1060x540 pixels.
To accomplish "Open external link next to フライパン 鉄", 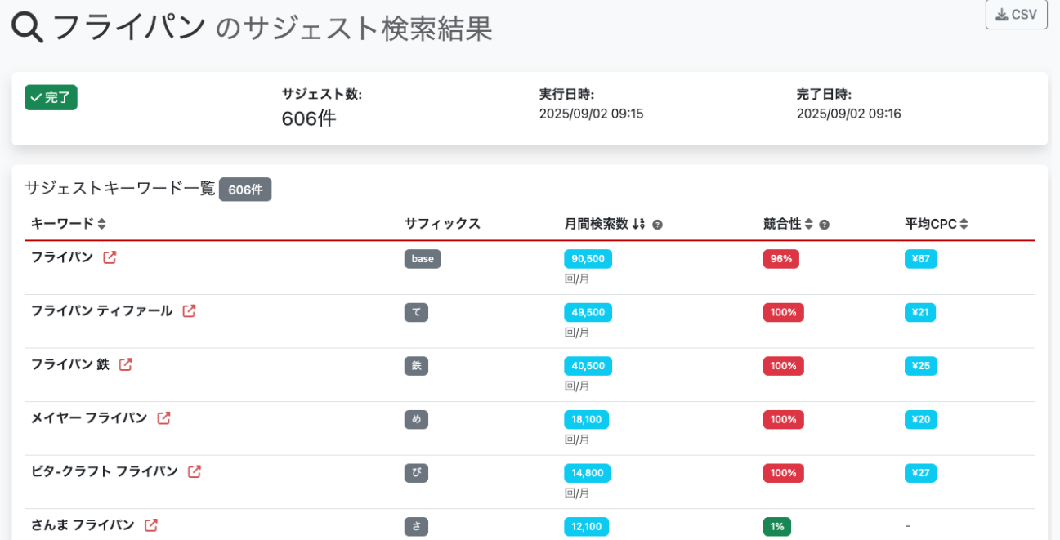I will point(125,364).
